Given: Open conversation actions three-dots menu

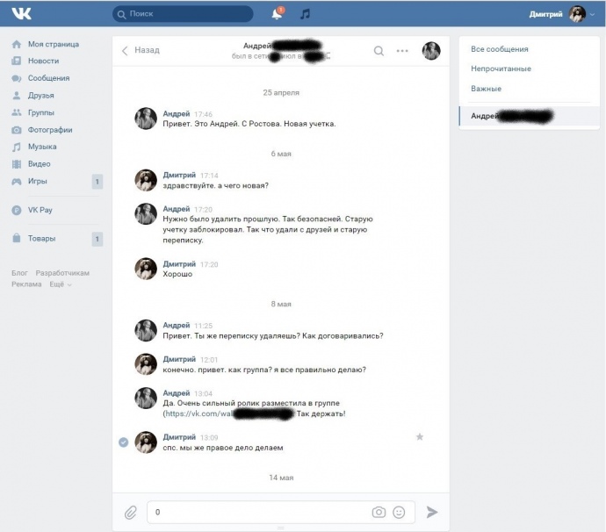Looking at the screenshot, I should pos(402,51).
